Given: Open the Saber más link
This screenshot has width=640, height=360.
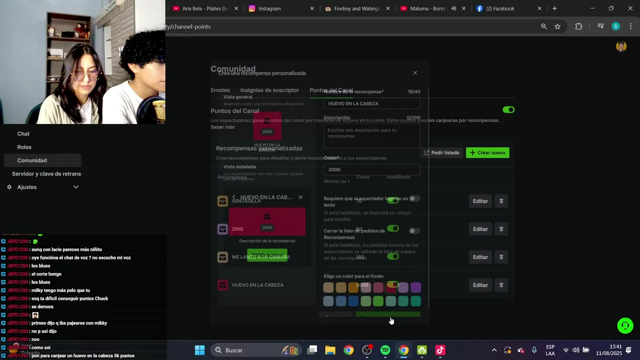Looking at the screenshot, I should (x=222, y=127).
